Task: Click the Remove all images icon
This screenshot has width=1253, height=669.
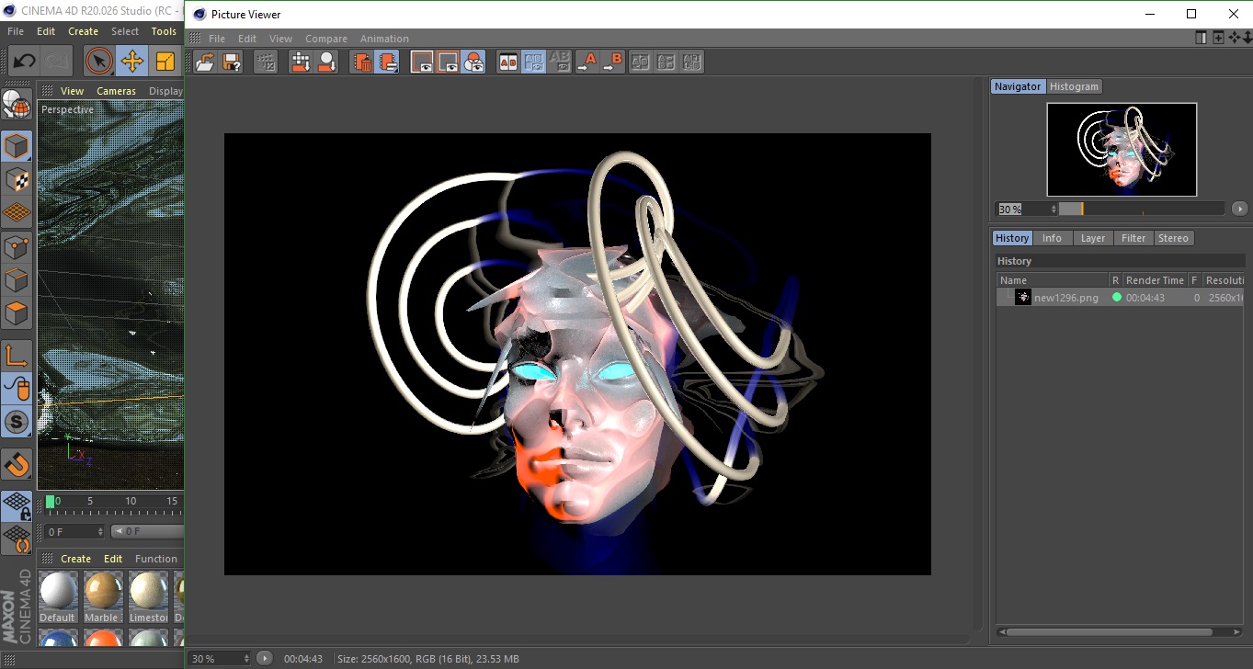Action: pyautogui.click(x=388, y=62)
